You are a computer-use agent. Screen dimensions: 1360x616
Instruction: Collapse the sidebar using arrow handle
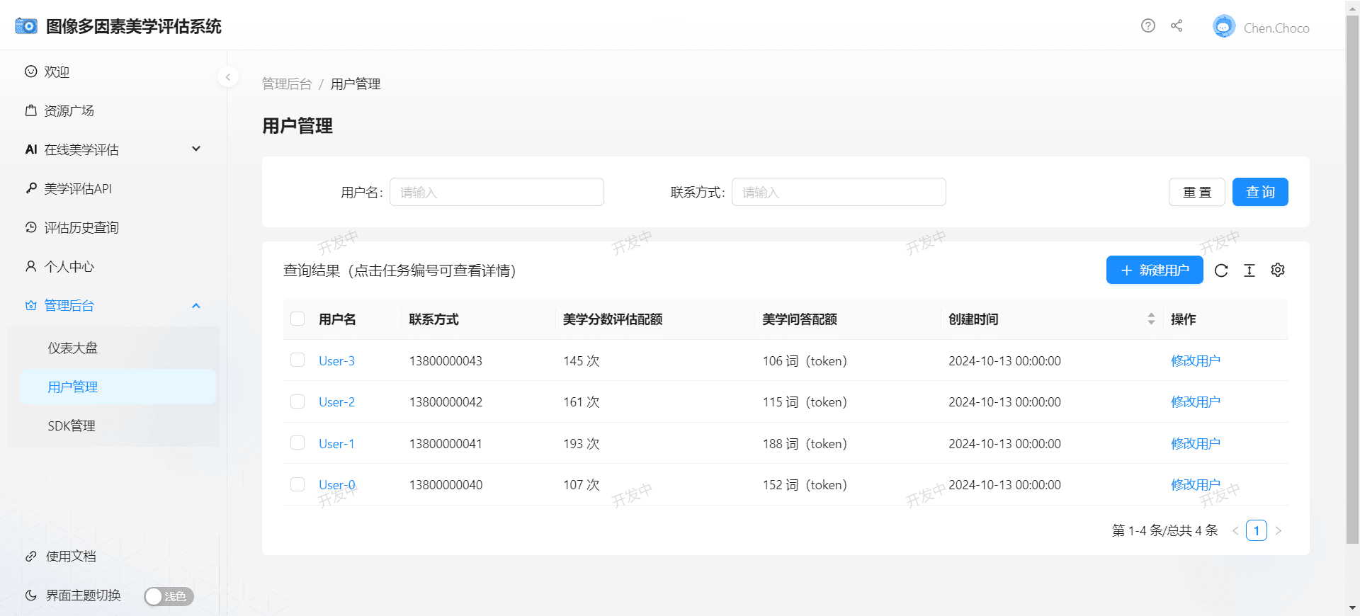[x=227, y=76]
